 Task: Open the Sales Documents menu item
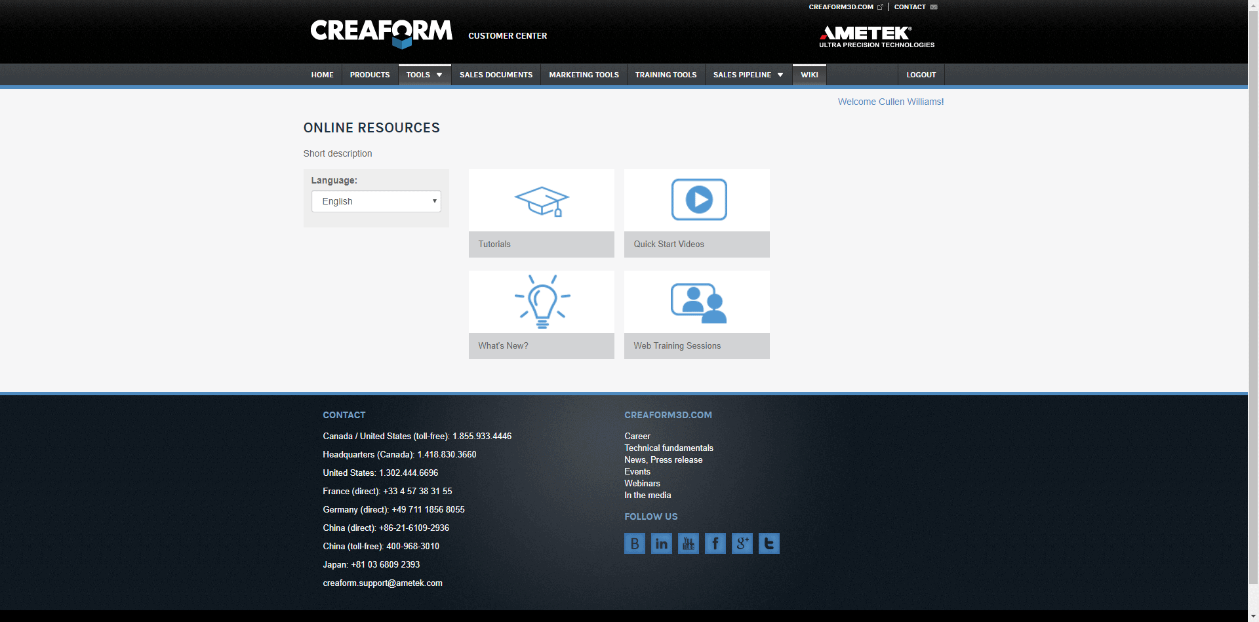496,75
